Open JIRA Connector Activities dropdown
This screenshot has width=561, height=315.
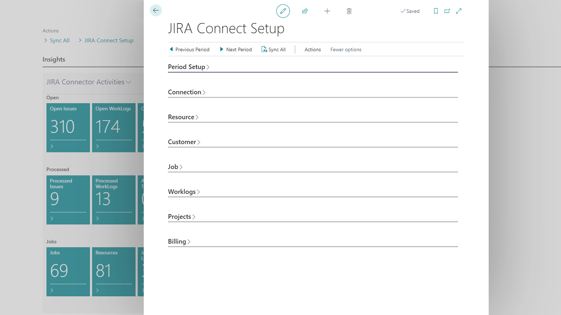pyautogui.click(x=89, y=82)
